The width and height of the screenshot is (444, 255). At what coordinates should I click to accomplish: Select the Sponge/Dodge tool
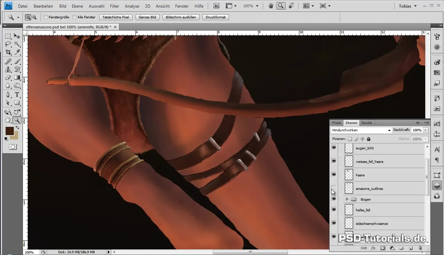17,86
